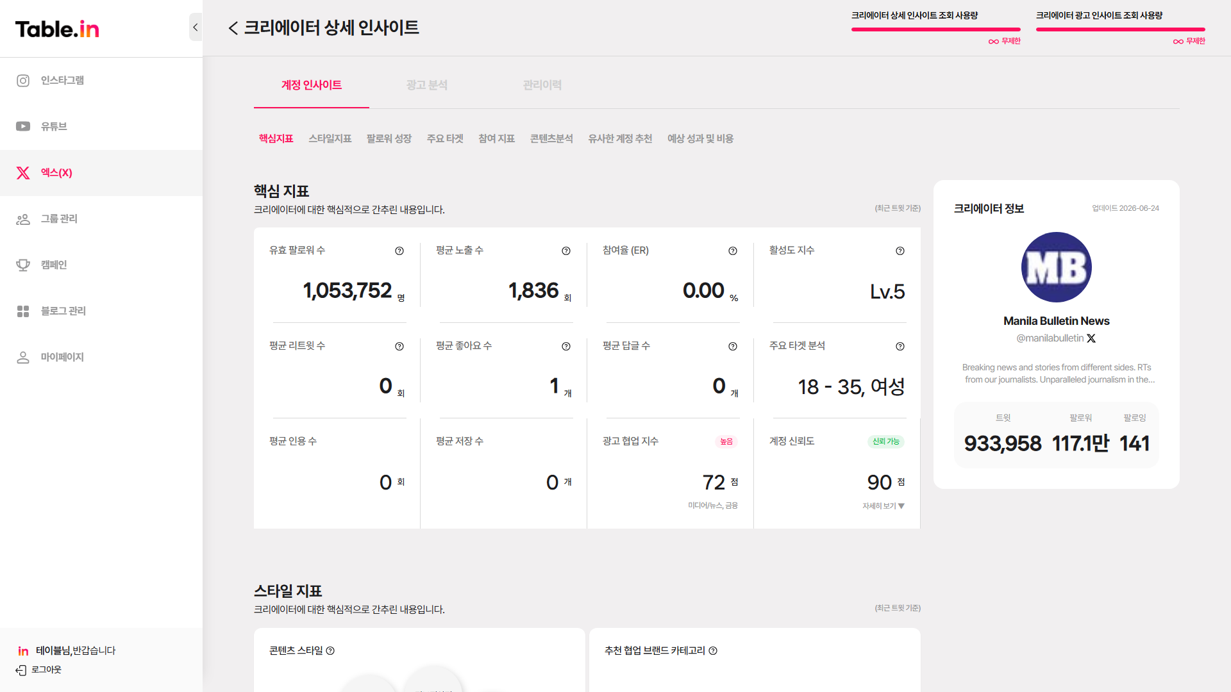Viewport: 1231px width, 692px height.
Task: Click the X logo beside @manilabulletin
Action: pos(1091,338)
